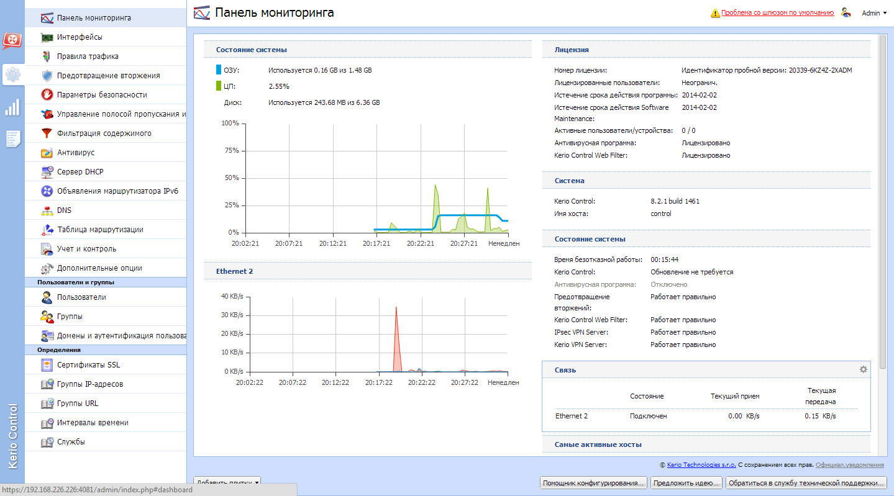894x496 pixels.
Task: Click license ID 20339-6KZ4Z-2XADM text
Action: click(820, 70)
